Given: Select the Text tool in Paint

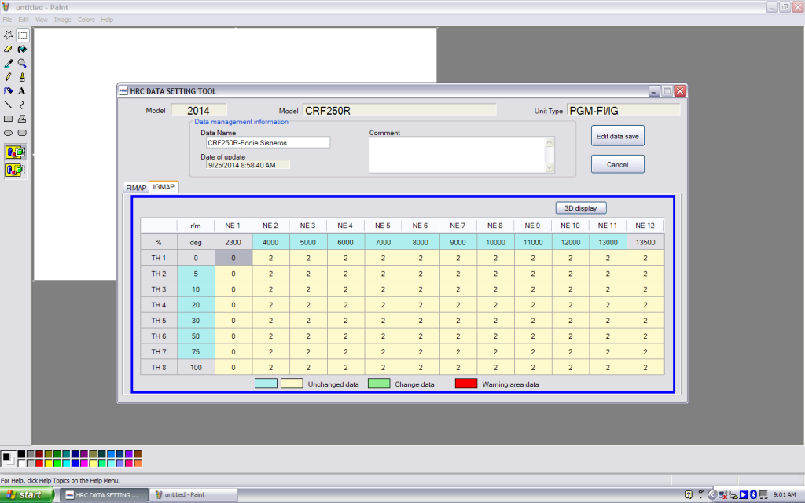Looking at the screenshot, I should tap(22, 91).
